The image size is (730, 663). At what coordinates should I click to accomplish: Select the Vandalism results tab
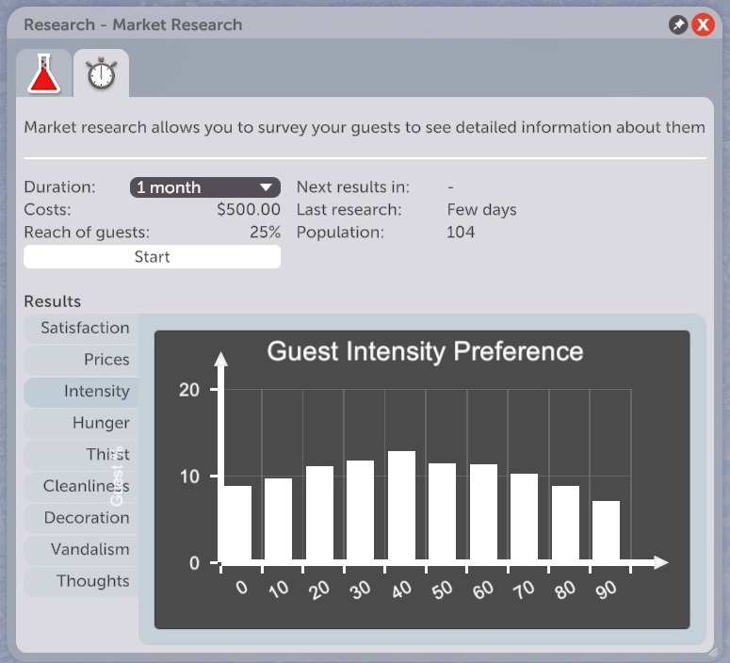point(81,549)
